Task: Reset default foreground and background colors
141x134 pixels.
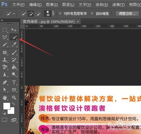Action: pyautogui.click(x=4, y=113)
